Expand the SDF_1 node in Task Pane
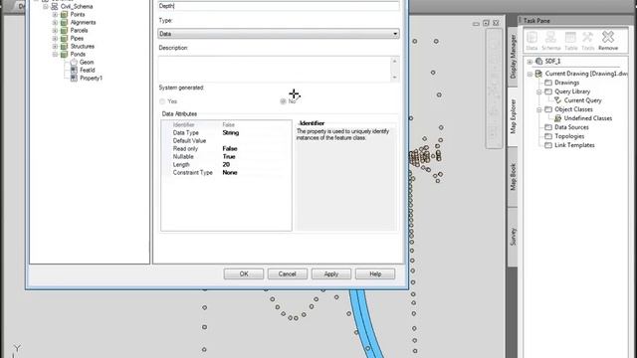This screenshot has width=637, height=358. [x=530, y=62]
